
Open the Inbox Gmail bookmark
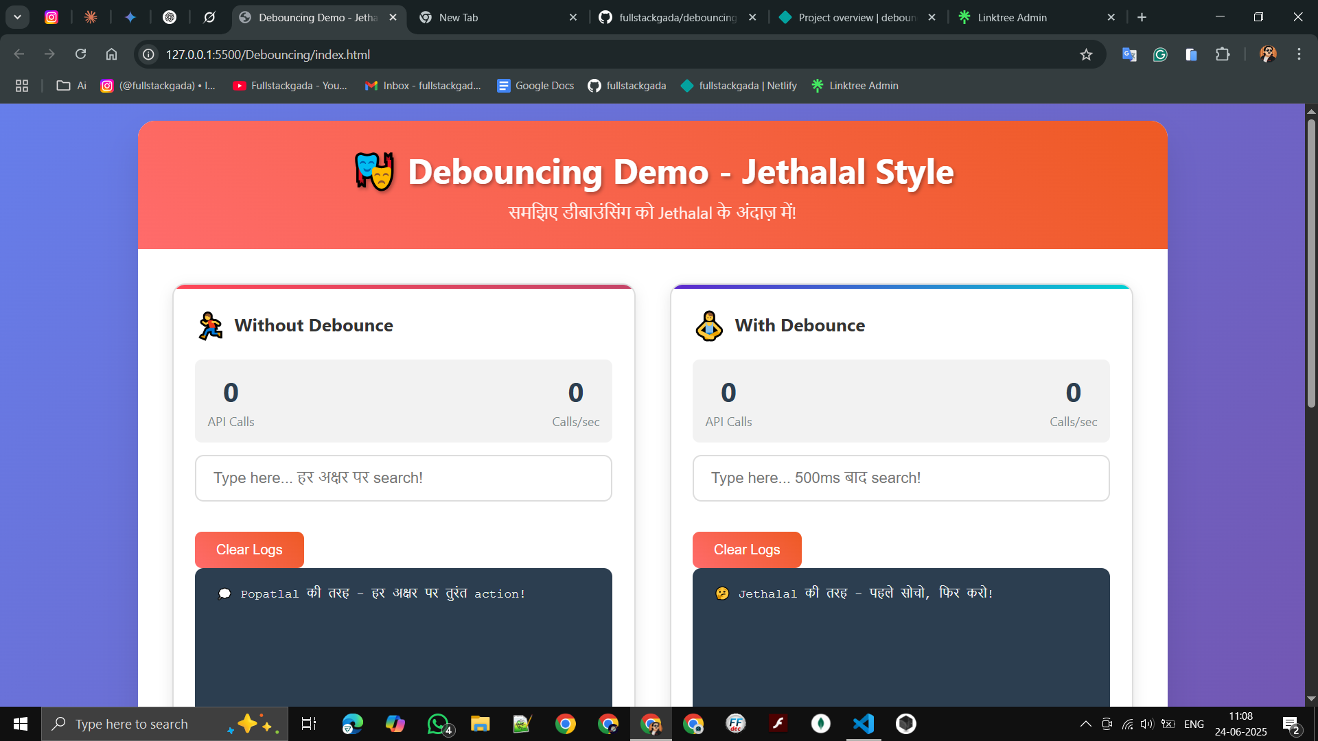click(x=423, y=86)
